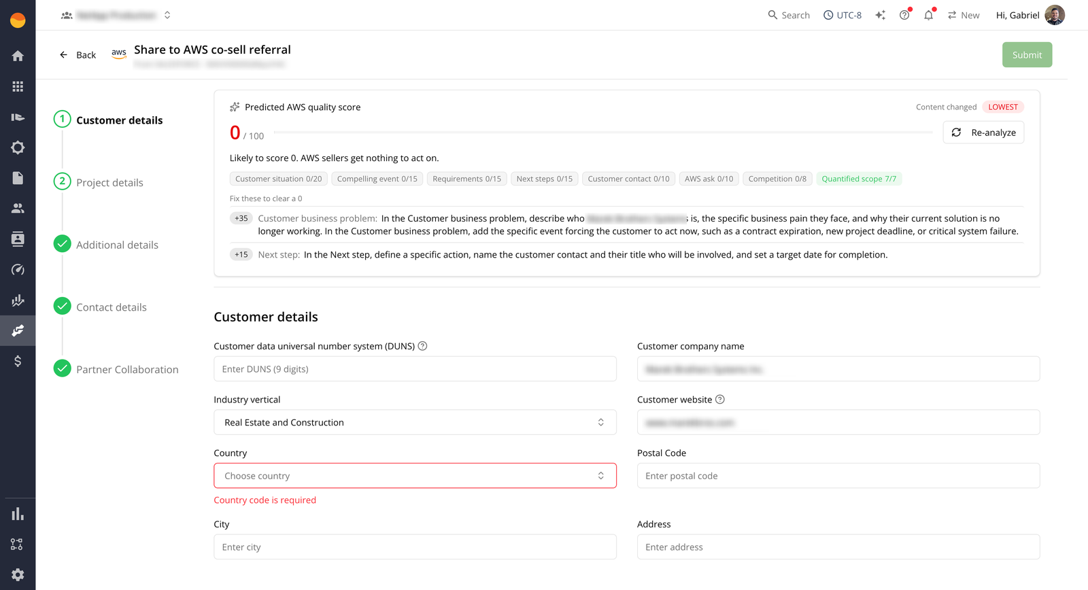The height and width of the screenshot is (590, 1088).
Task: Click the New button in top bar
Action: point(964,15)
